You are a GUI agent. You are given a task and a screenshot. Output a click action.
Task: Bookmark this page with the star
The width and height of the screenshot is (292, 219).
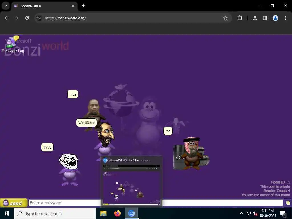[225, 18]
